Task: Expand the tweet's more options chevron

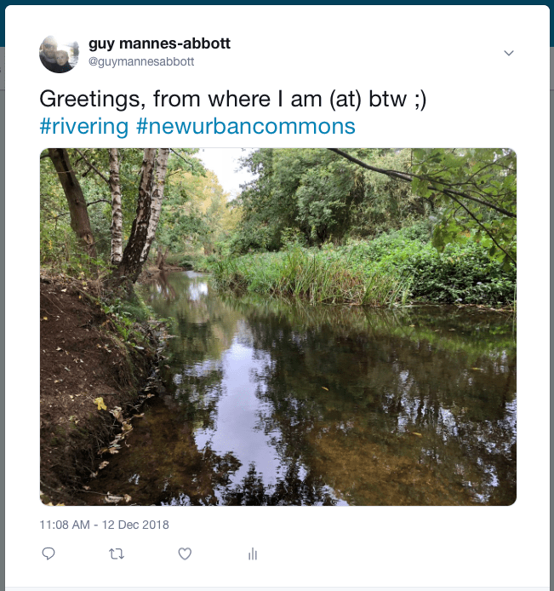Action: click(x=509, y=53)
